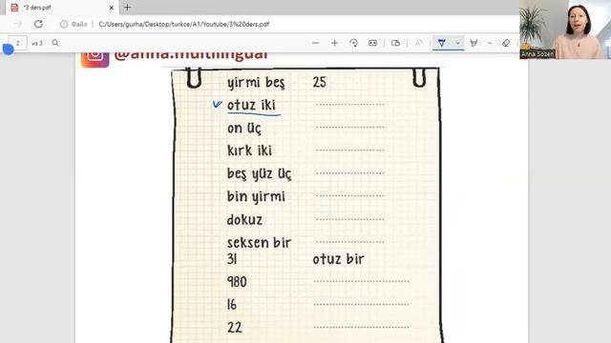
Task: Click the words 'yirmi beş'
Action: pyautogui.click(x=256, y=83)
